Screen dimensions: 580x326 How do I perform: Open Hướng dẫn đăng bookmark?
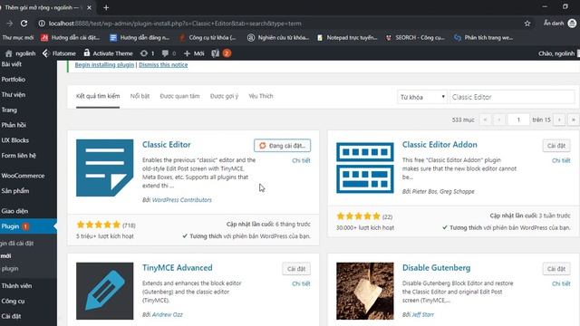(x=140, y=37)
